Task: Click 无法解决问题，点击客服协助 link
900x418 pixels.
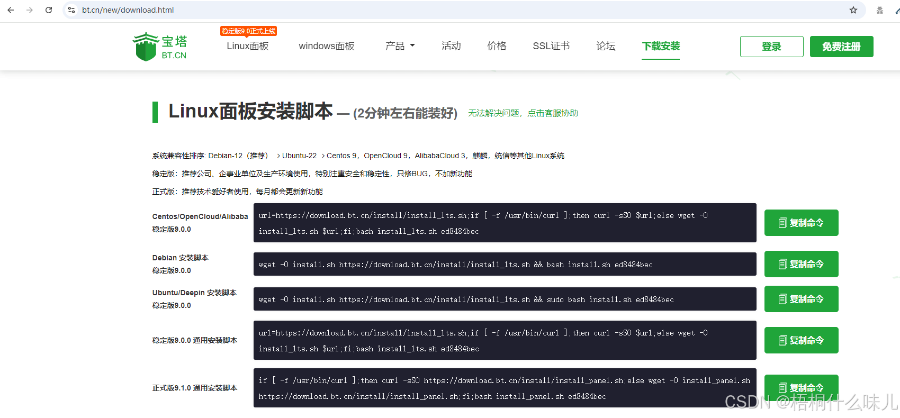Action: [x=523, y=113]
